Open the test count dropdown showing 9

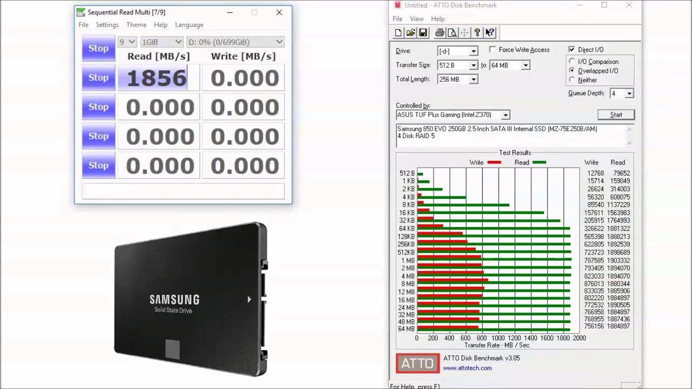tap(127, 42)
